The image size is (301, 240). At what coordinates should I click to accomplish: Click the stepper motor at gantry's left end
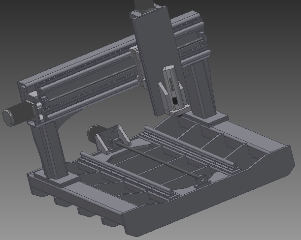[18, 115]
